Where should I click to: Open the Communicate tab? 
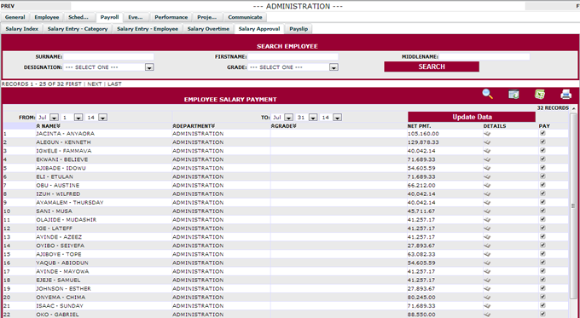pos(245,17)
